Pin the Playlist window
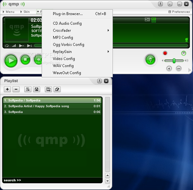This screenshot has height=190, width=193. tap(99, 81)
